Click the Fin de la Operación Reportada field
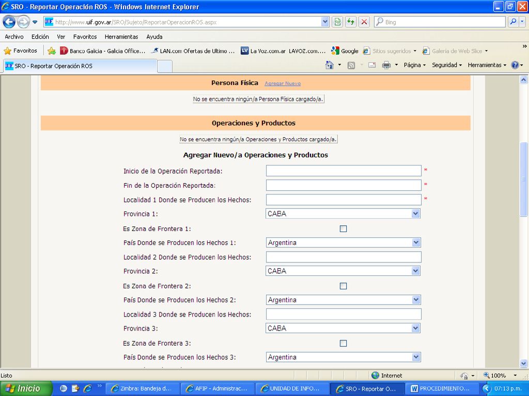529x396 pixels. coord(344,185)
